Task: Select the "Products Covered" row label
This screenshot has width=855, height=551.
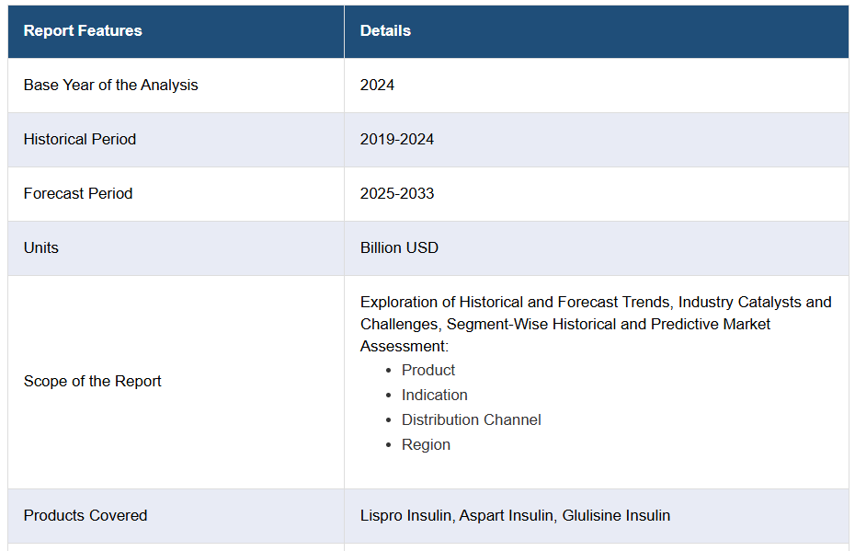Action: click(85, 516)
